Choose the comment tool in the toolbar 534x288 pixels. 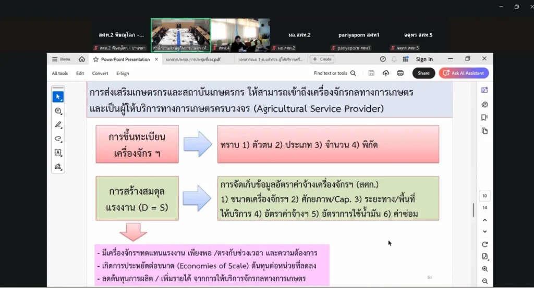(58, 111)
